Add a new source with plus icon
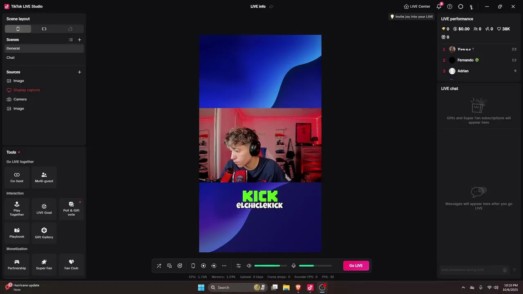Image resolution: width=523 pixels, height=294 pixels. pos(80,72)
